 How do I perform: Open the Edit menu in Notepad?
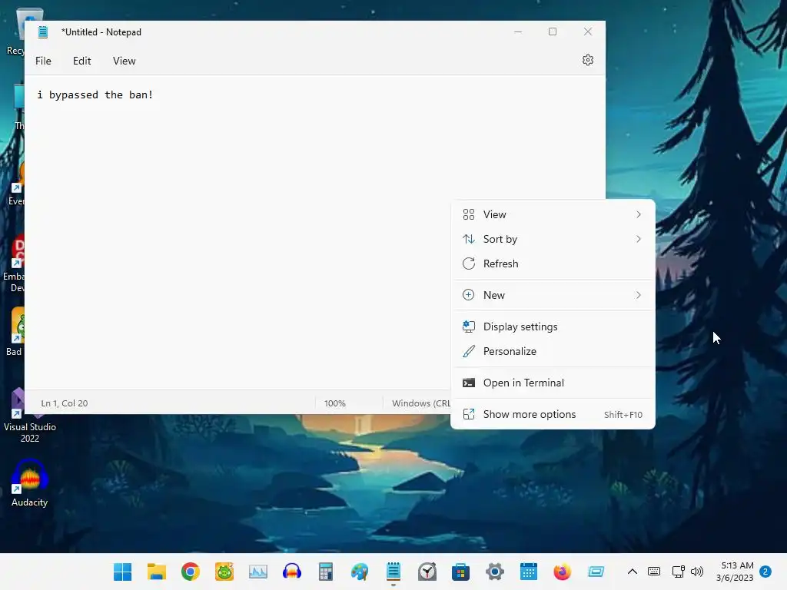(x=81, y=61)
